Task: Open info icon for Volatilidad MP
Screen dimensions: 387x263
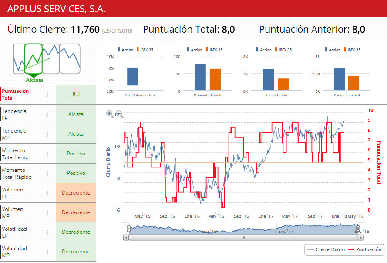Action: 47,252
